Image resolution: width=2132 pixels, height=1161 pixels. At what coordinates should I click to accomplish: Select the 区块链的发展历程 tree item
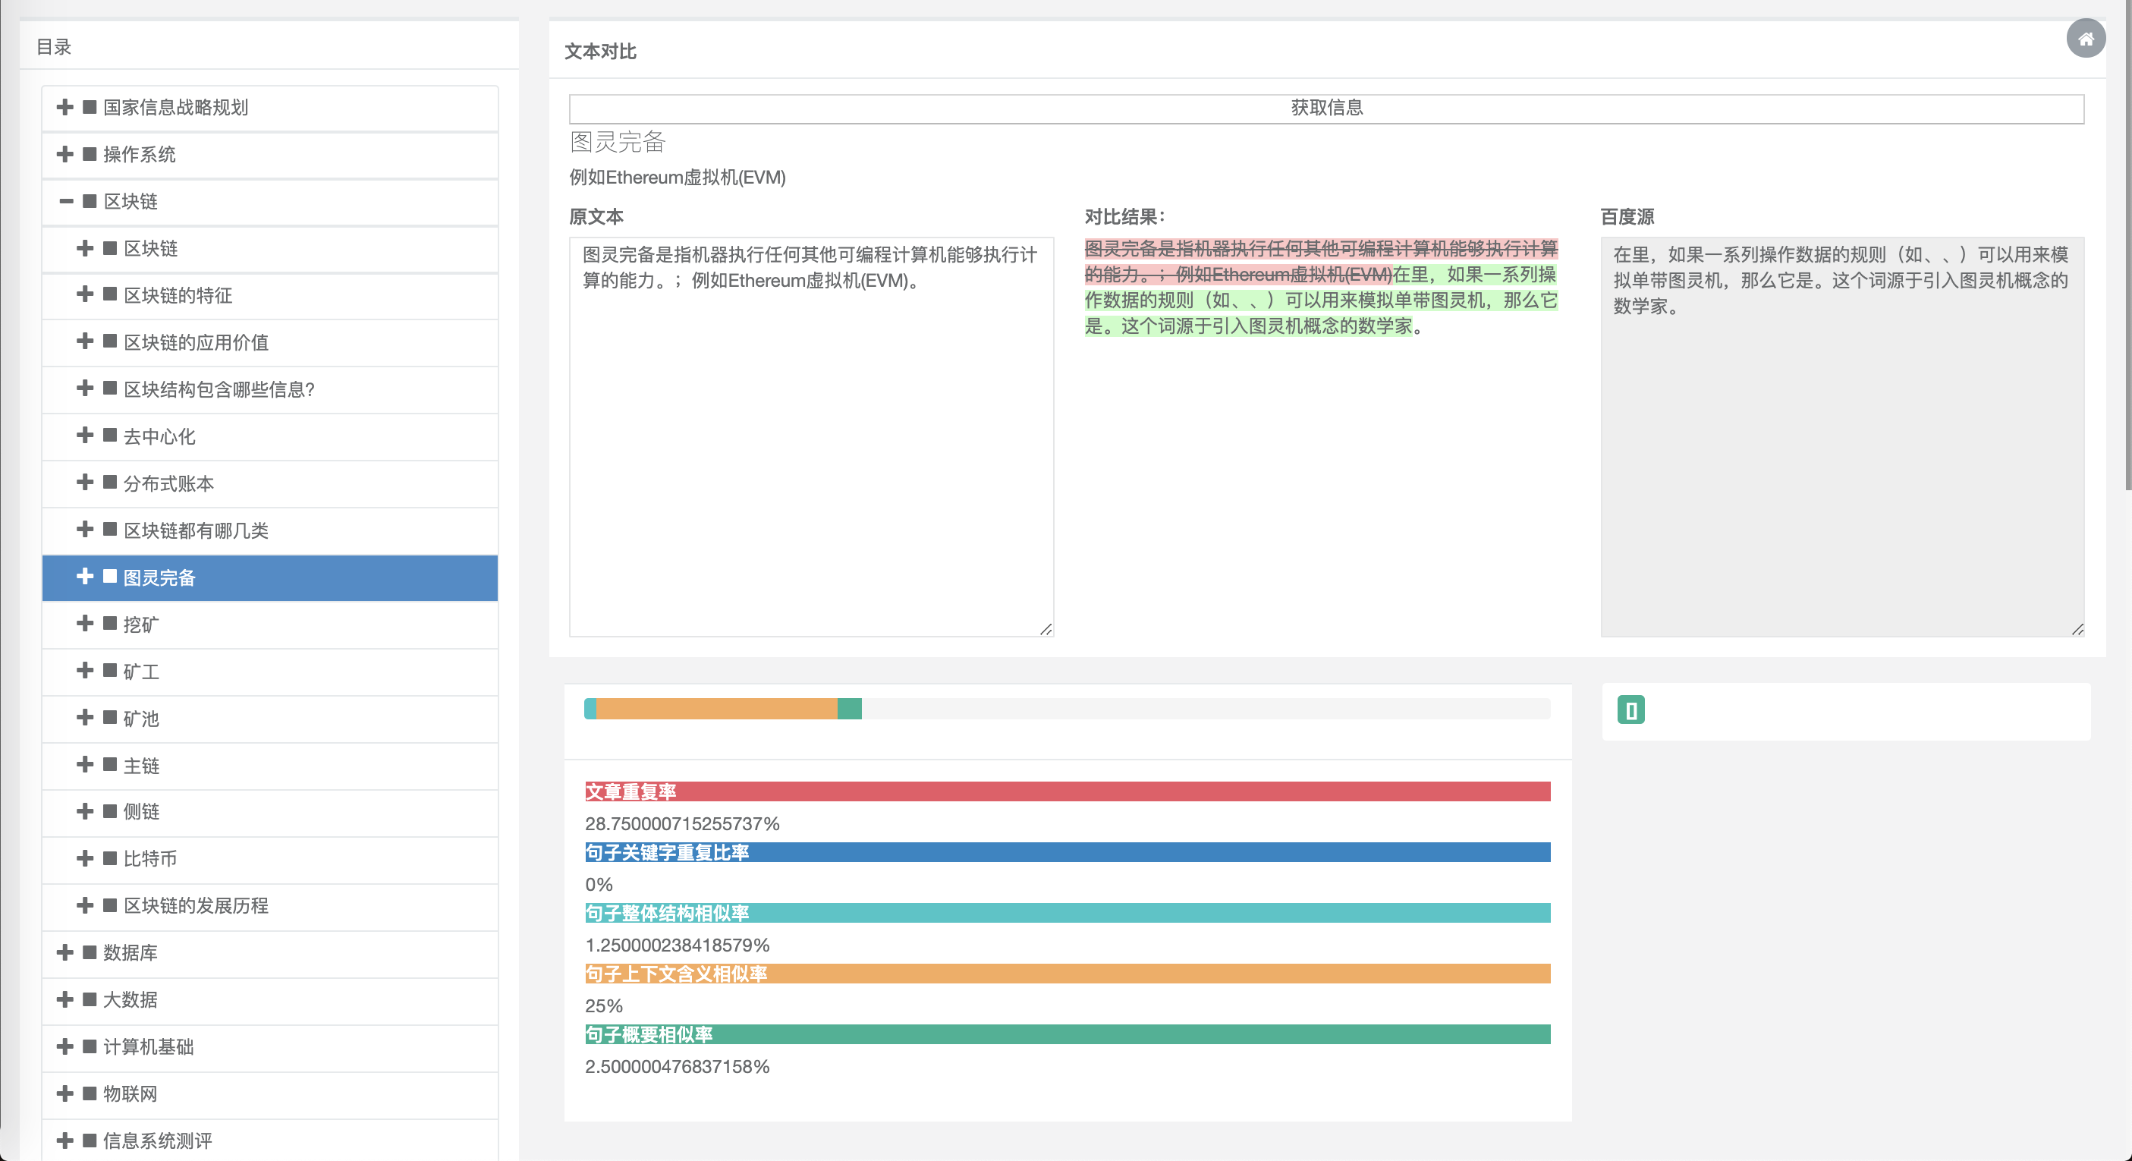[x=270, y=905]
